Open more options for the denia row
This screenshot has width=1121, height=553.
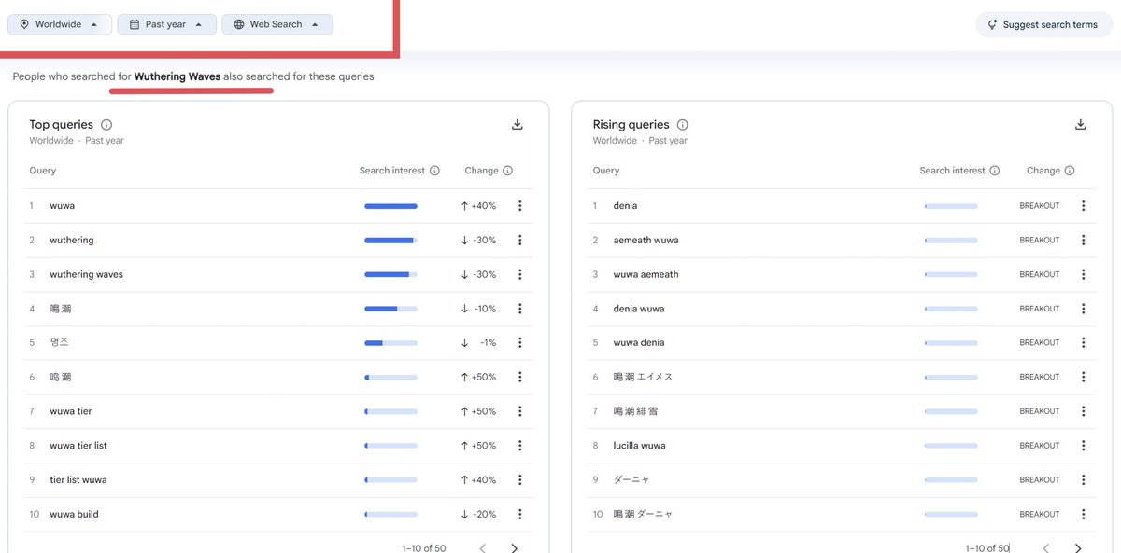coord(1084,206)
